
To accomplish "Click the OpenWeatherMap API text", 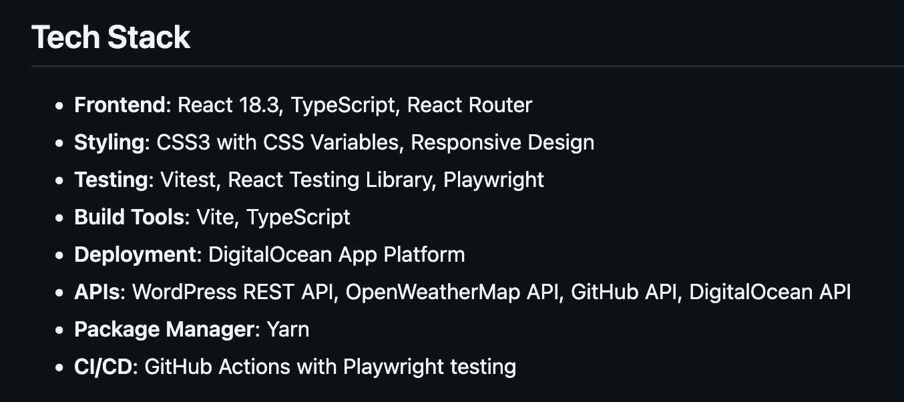I will click(451, 292).
